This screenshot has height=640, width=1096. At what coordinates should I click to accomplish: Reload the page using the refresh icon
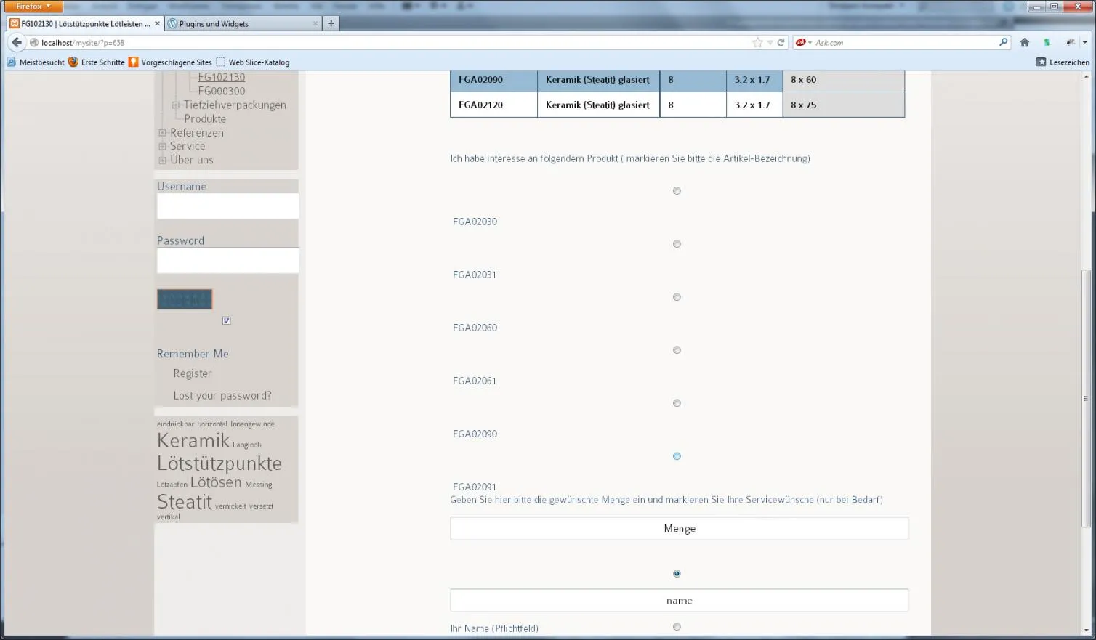(x=781, y=43)
